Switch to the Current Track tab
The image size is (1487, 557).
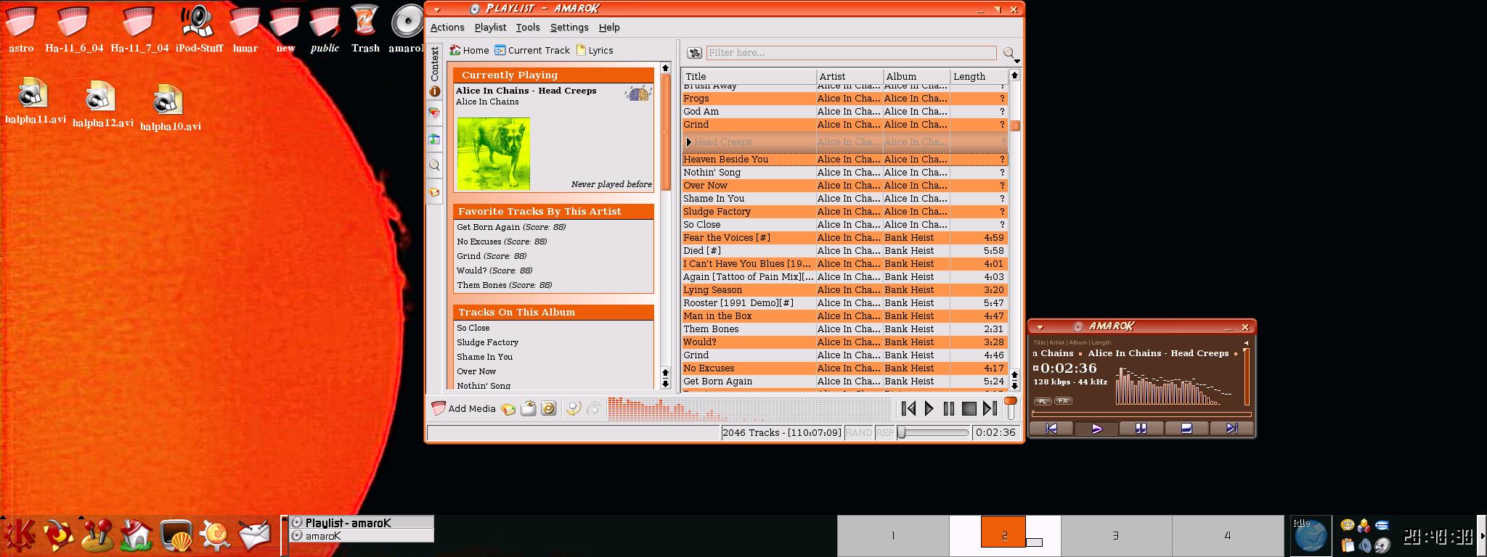click(x=532, y=50)
